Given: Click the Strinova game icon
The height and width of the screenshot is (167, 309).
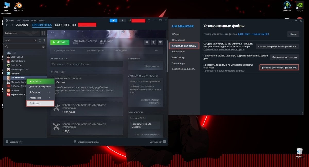Looking at the screenshot, I should pos(8,90).
